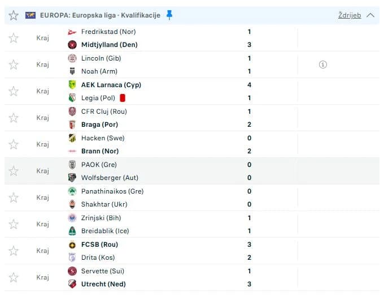Open the Ždrijeb draw link
The height and width of the screenshot is (296, 384).
pos(350,15)
